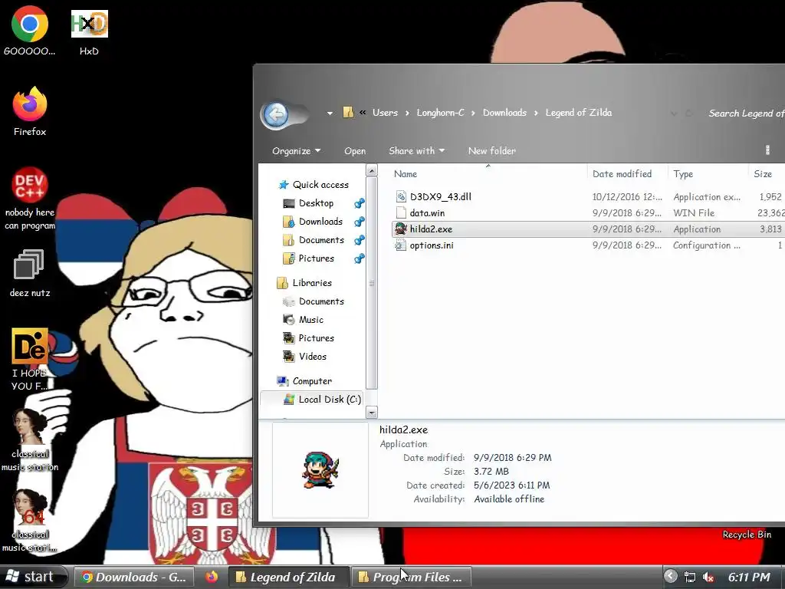This screenshot has height=589, width=785.
Task: Click the pin icon beside Desktop
Action: point(359,203)
